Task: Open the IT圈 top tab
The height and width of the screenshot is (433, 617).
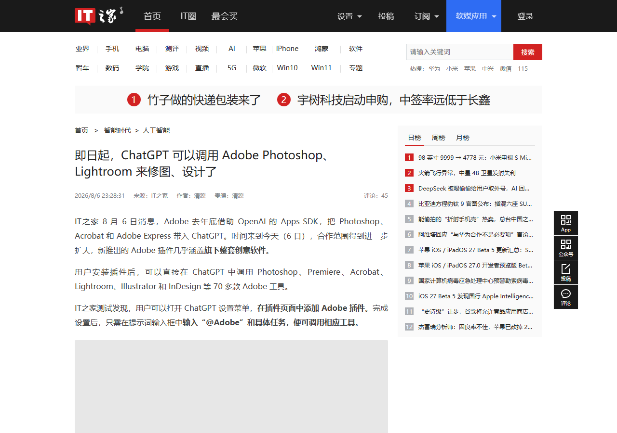Action: pos(188,16)
